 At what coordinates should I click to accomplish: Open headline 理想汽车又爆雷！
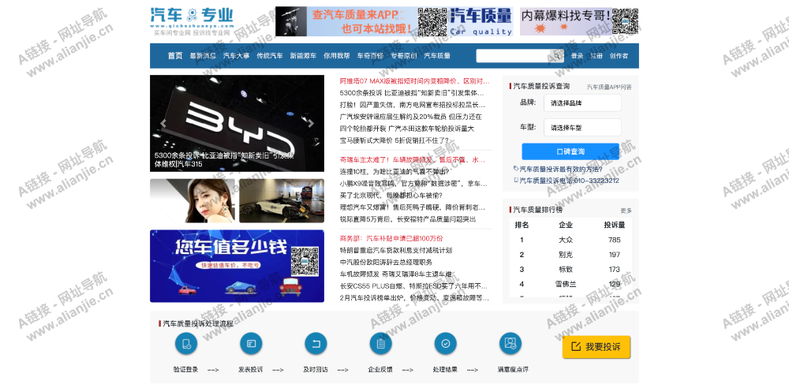coord(413,207)
